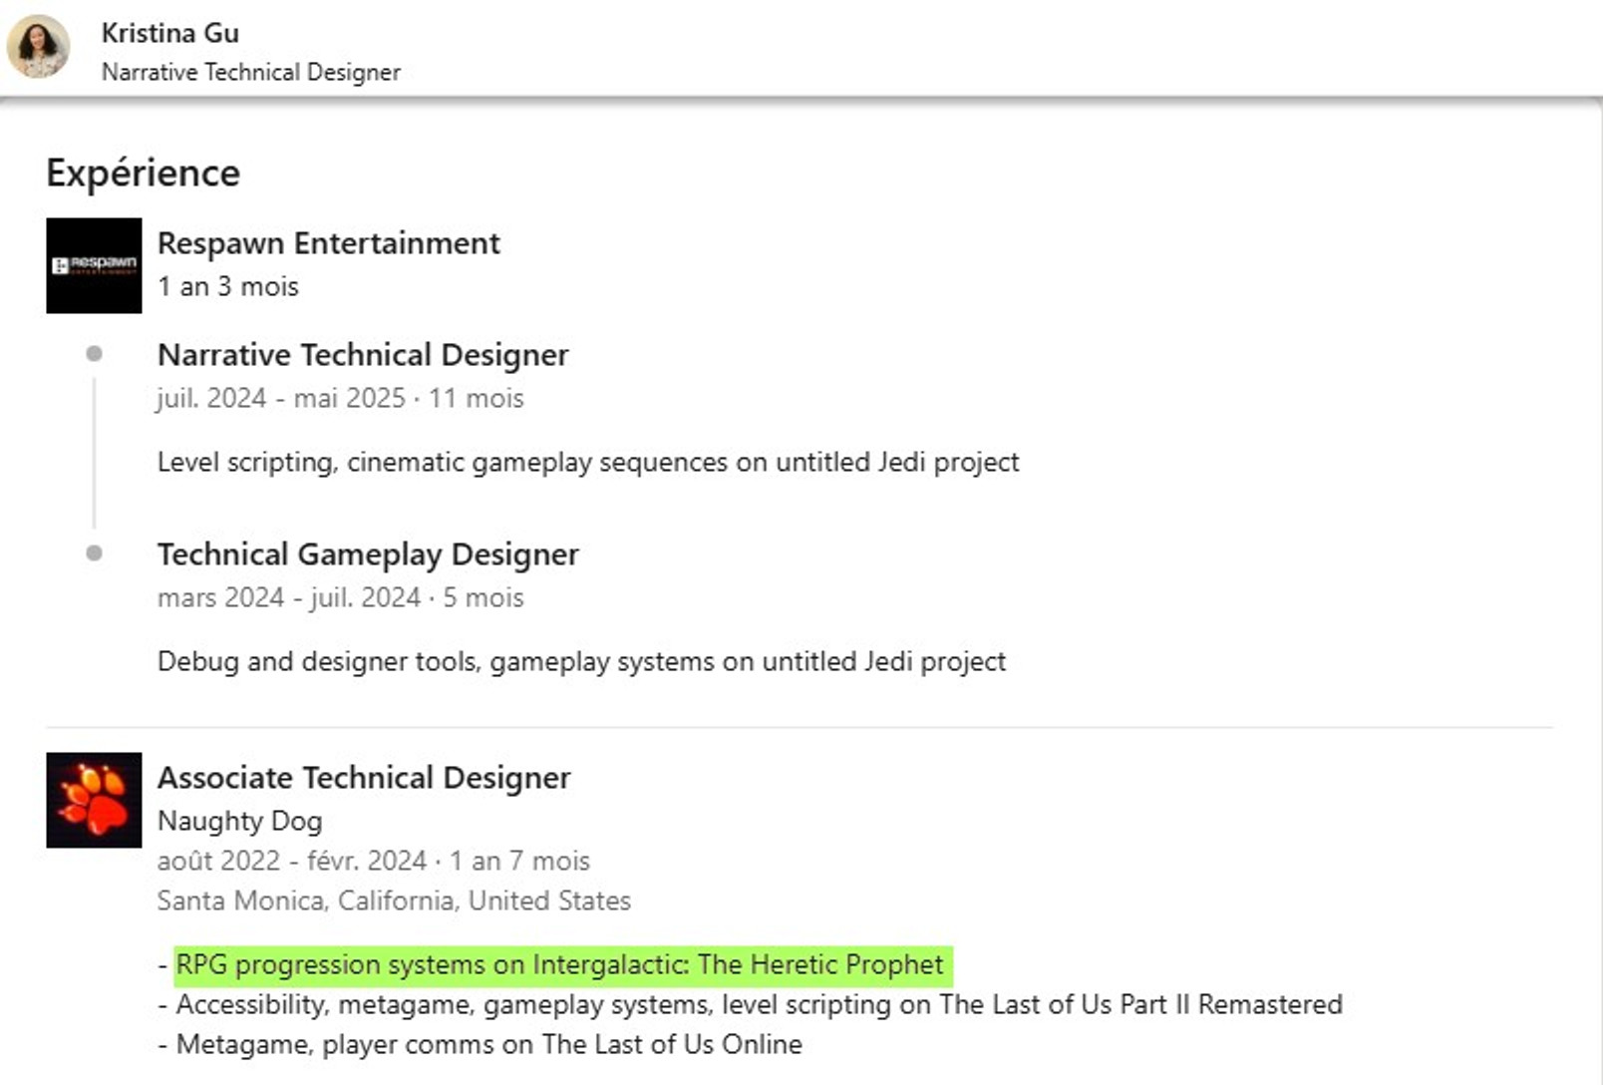1603x1085 pixels.
Task: Open Kristina Gu's profile photo
Action: (38, 47)
